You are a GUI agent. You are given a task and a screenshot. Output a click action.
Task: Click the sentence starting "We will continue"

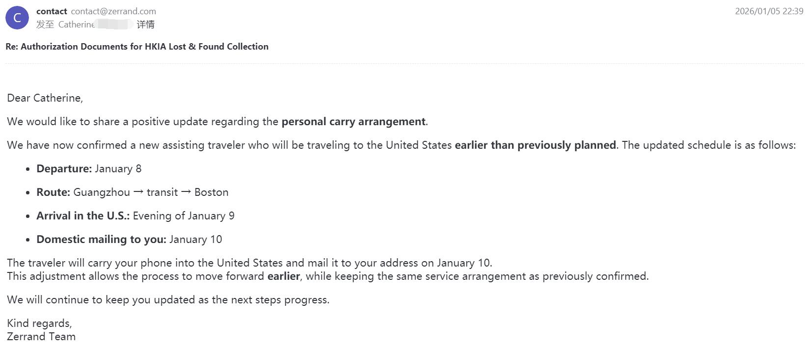click(x=168, y=300)
